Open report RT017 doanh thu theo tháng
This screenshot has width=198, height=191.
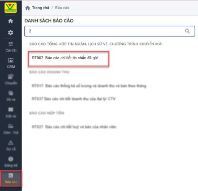(89, 86)
